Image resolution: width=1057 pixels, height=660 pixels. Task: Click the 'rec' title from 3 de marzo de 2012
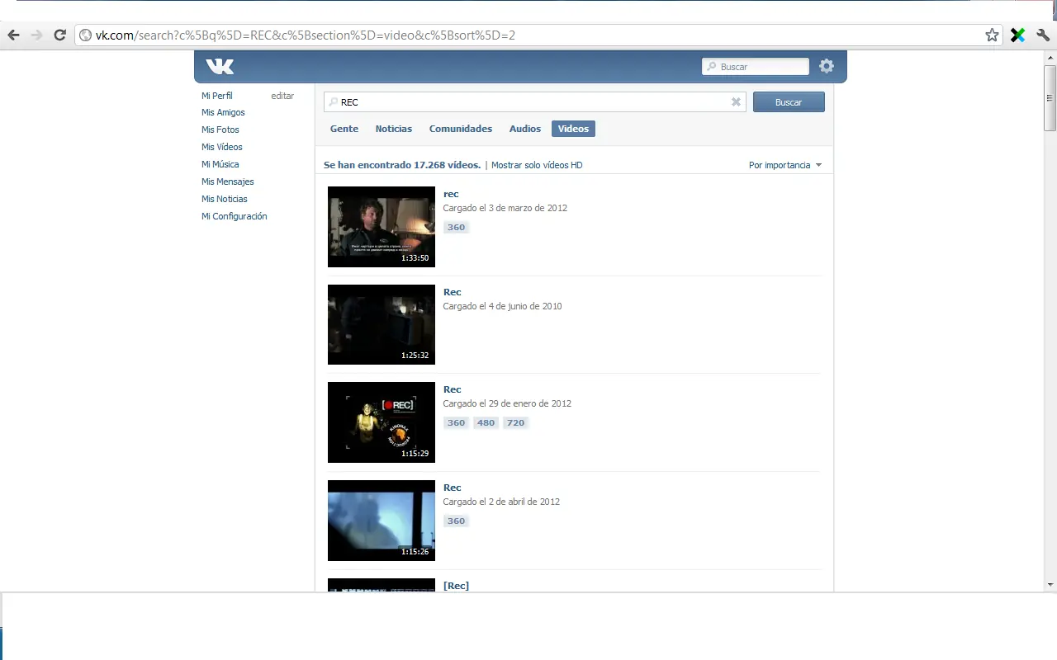[451, 194]
